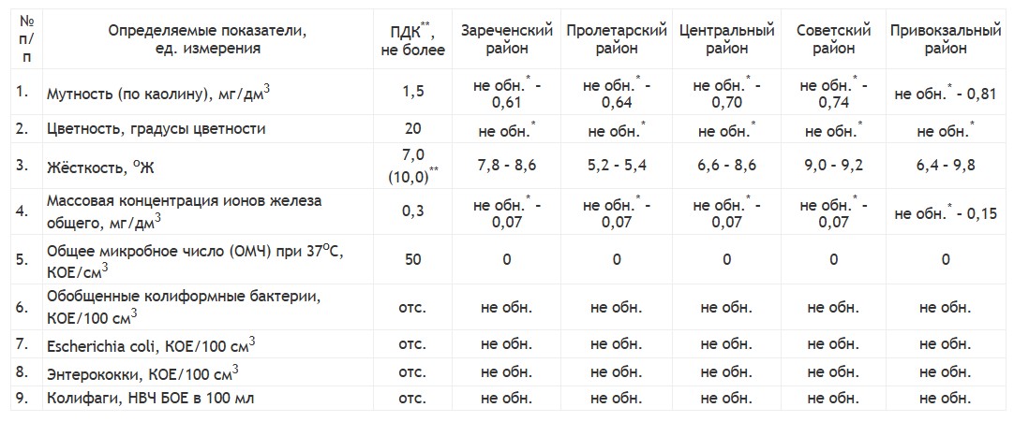The width and height of the screenshot is (1014, 422).
Task: Select the iron value ending 0,15
Action: point(946,213)
